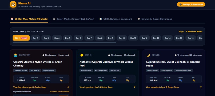
Task: Click the 15g protein value on Dinner
Action: [x=167, y=80]
